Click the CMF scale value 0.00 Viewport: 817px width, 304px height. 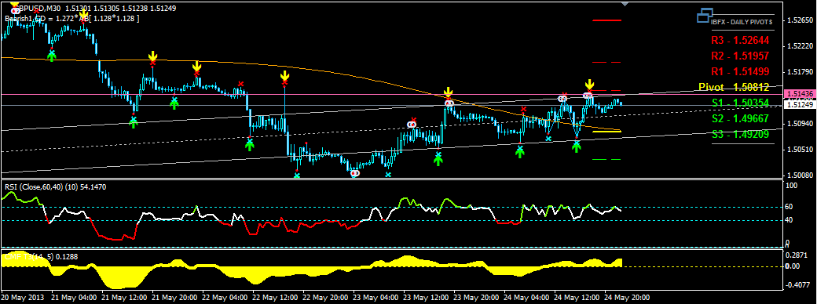(793, 266)
